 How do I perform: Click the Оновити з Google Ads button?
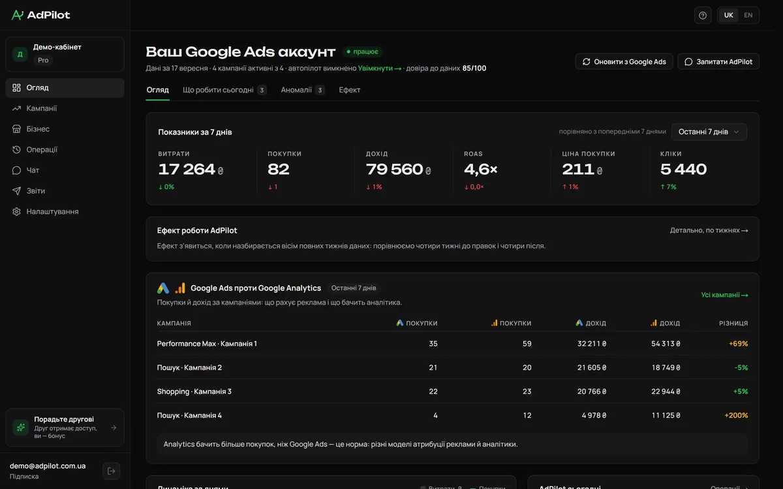click(624, 61)
